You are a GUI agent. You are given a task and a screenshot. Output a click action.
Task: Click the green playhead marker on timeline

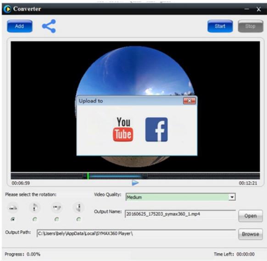click(x=88, y=176)
